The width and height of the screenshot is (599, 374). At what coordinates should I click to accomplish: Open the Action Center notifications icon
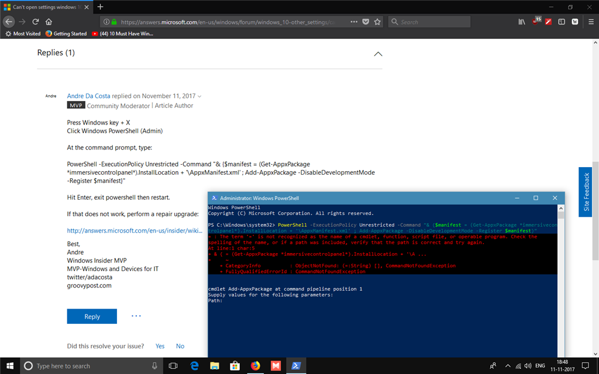click(585, 366)
